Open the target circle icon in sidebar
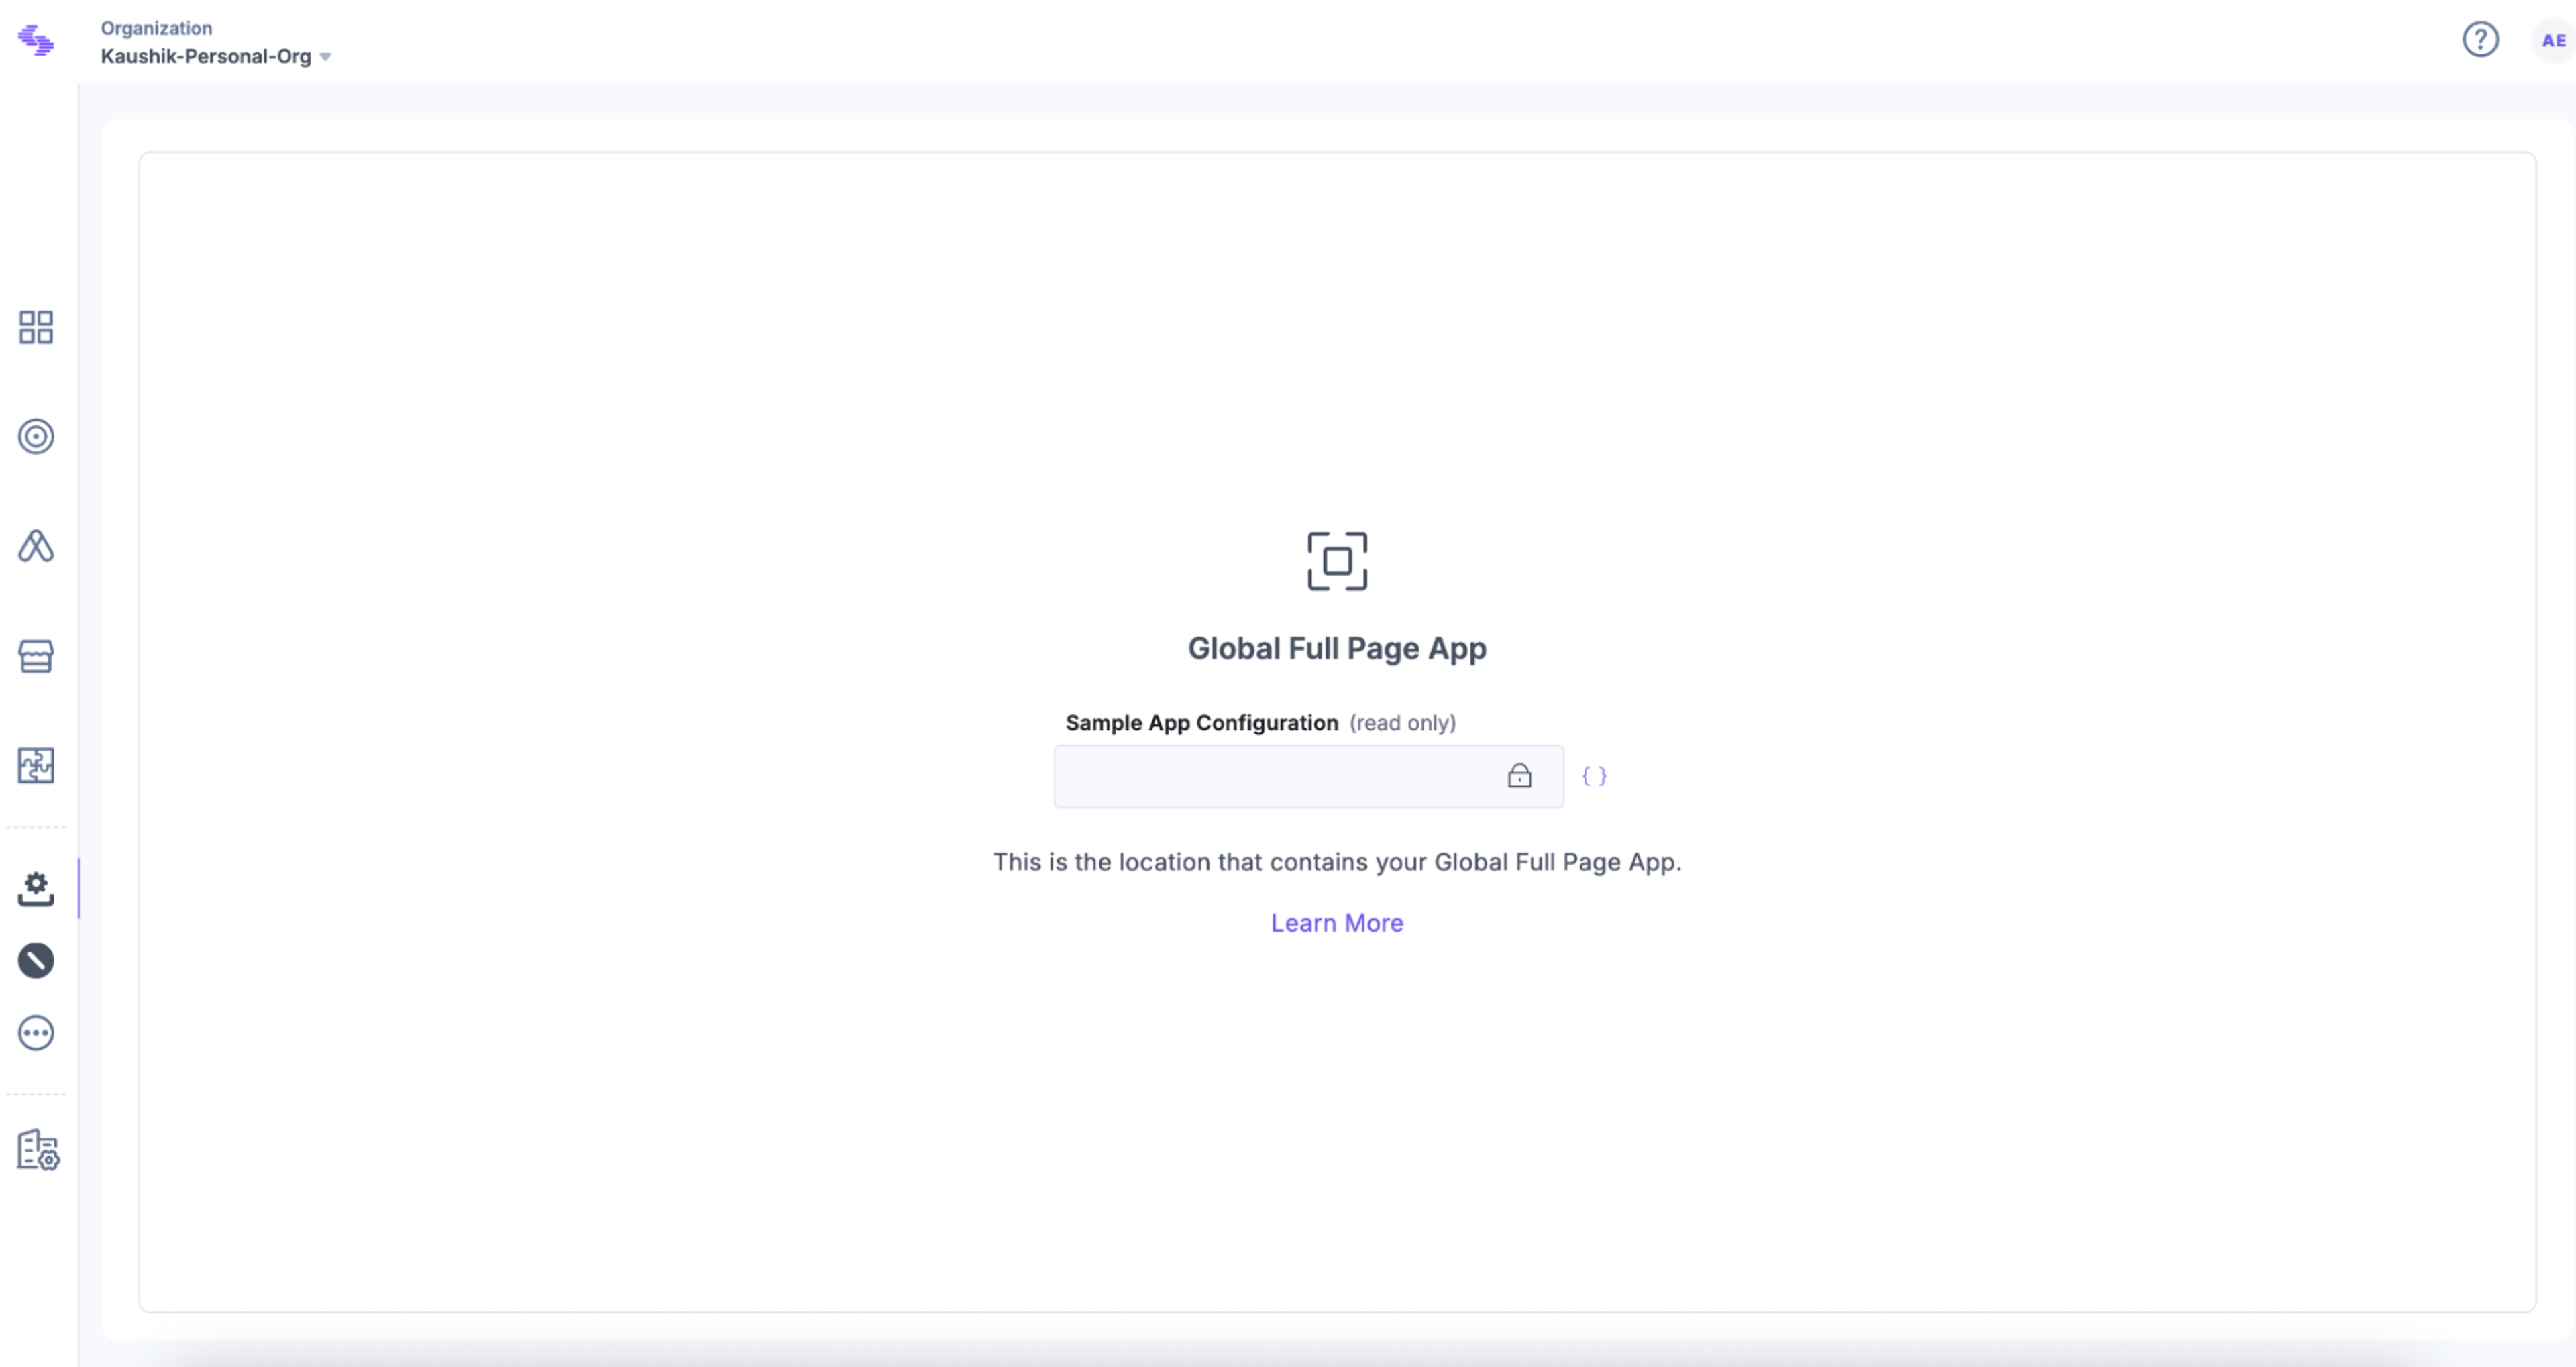The height and width of the screenshot is (1367, 2576). pyautogui.click(x=36, y=436)
